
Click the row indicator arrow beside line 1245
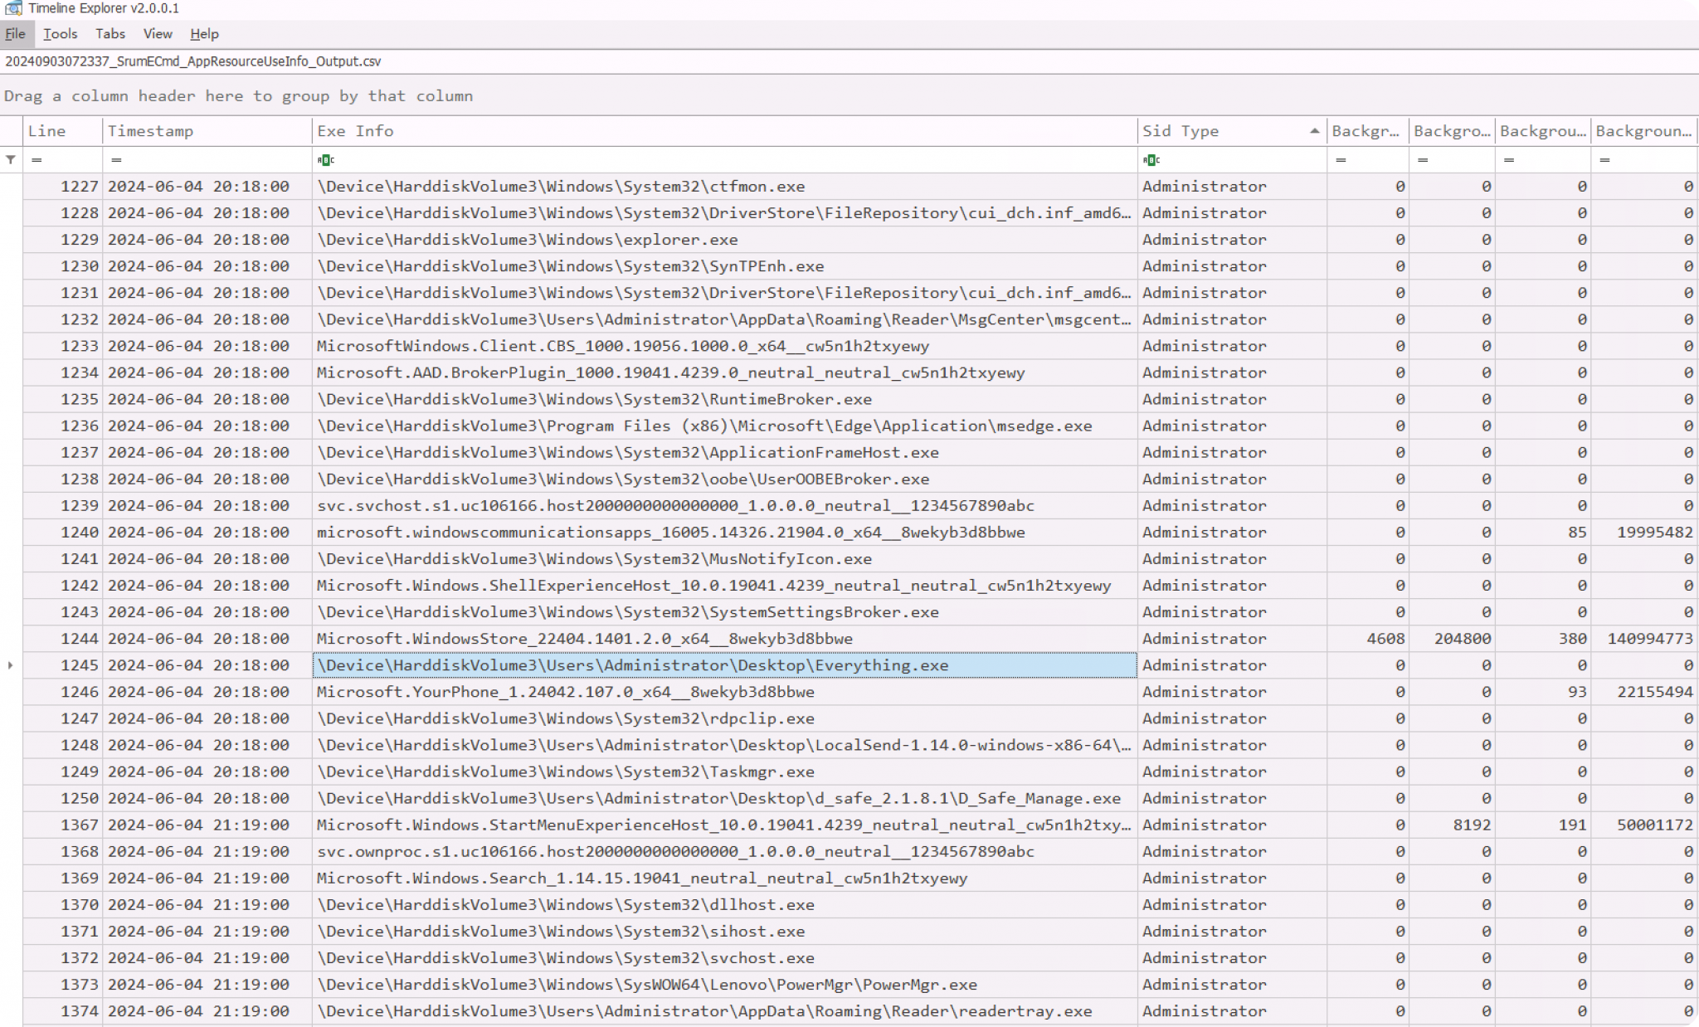point(10,665)
